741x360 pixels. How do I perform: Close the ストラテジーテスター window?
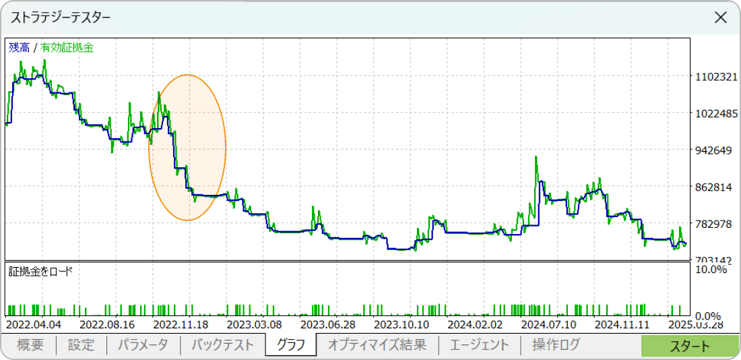(720, 18)
